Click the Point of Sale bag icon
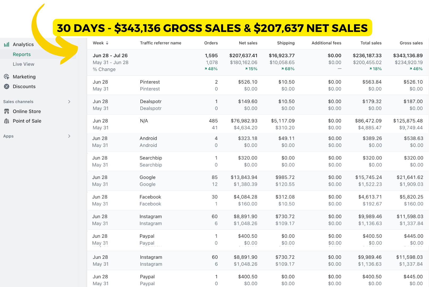The height and width of the screenshot is (287, 429). [x=7, y=121]
